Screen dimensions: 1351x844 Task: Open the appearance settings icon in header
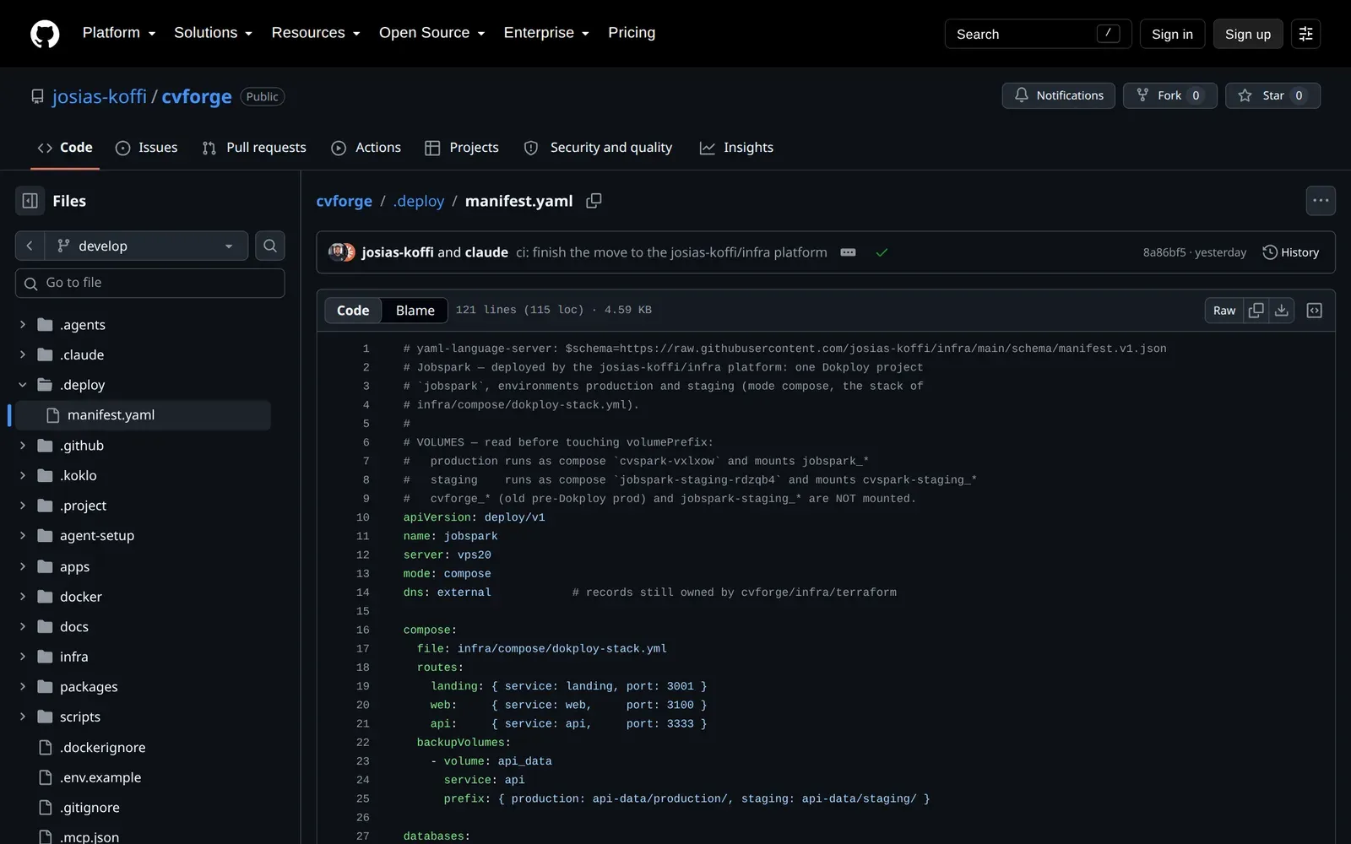click(1305, 34)
